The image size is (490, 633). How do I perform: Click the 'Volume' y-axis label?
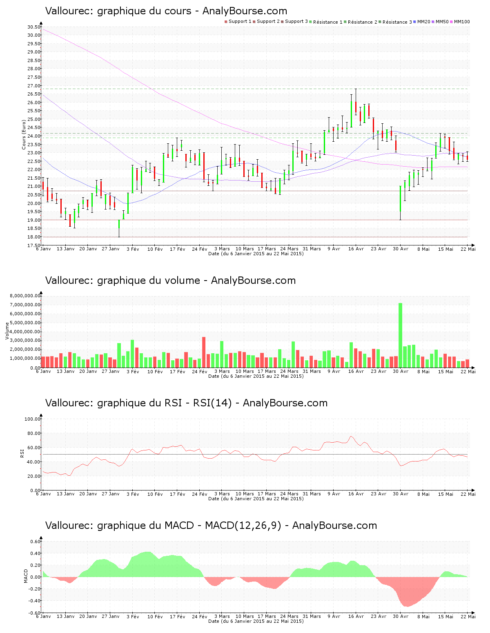7,331
